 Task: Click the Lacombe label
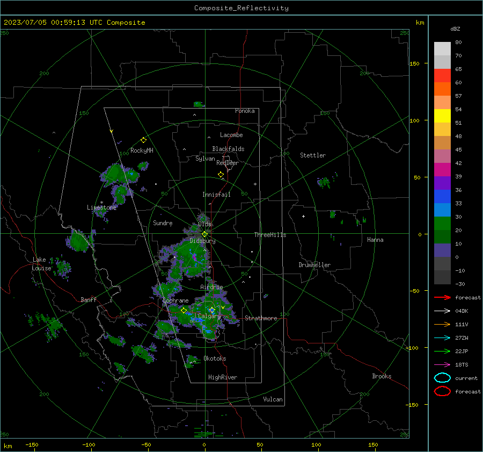pyautogui.click(x=231, y=135)
